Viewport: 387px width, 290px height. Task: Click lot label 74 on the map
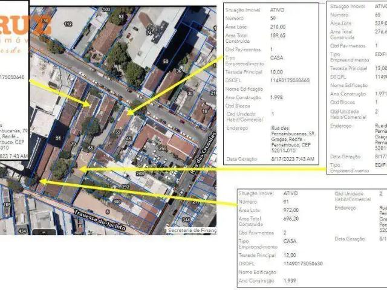click(149, 33)
